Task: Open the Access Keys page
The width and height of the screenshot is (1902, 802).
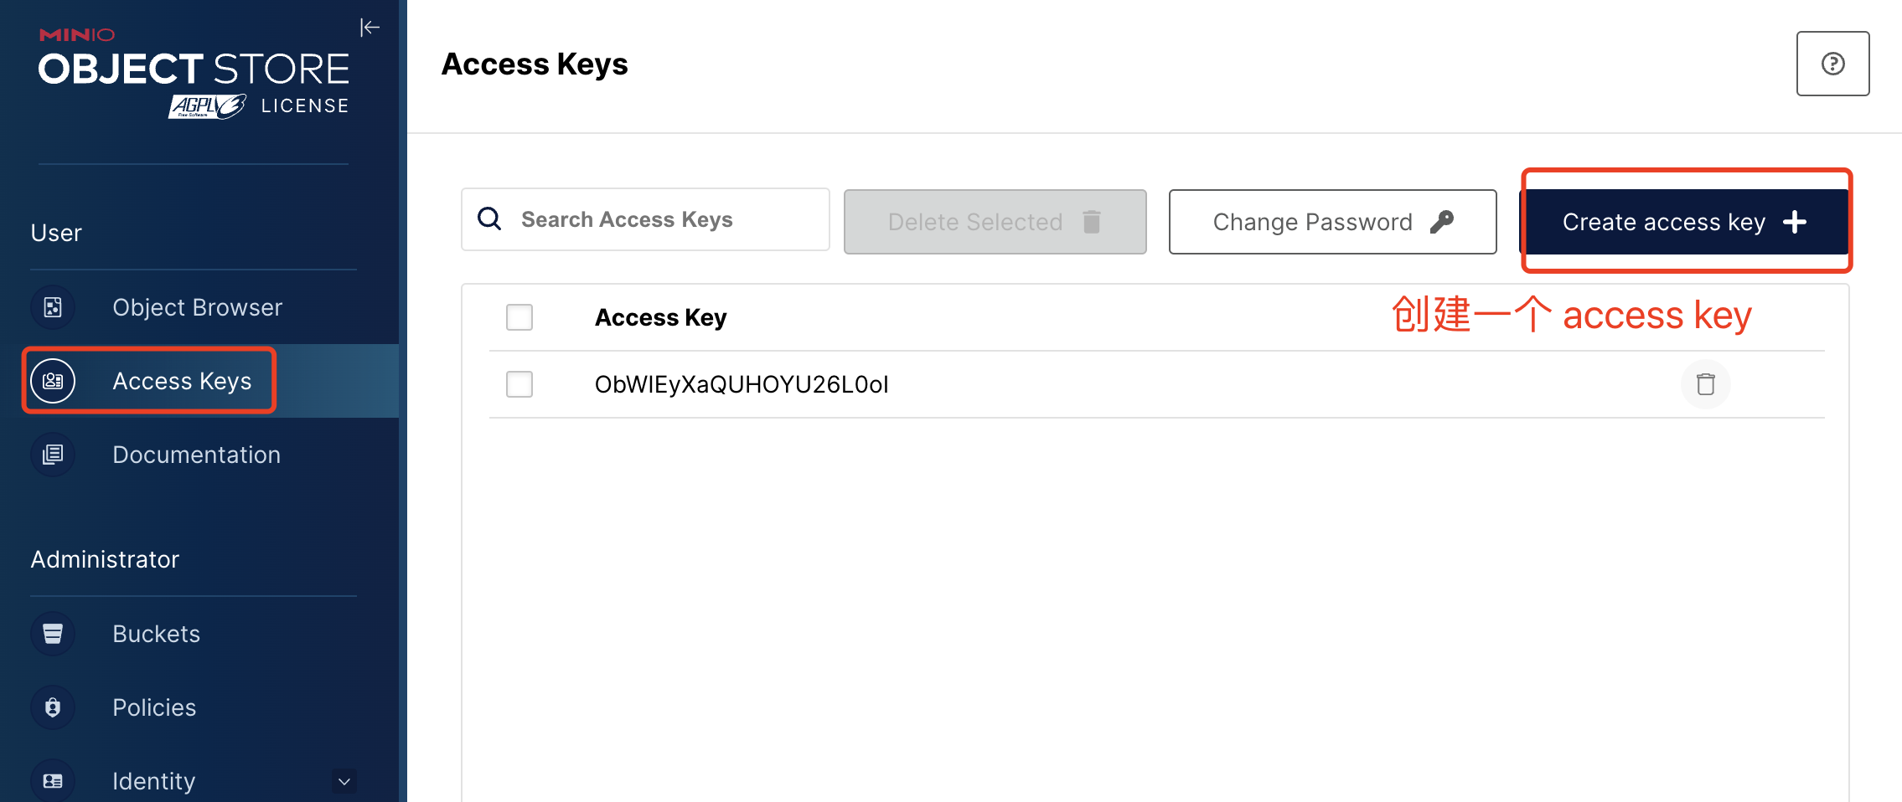Action: click(x=182, y=380)
